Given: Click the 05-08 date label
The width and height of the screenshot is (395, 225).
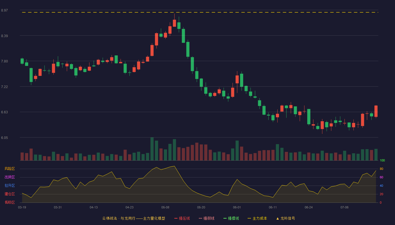Looking at the screenshot, I should pos(165,207).
